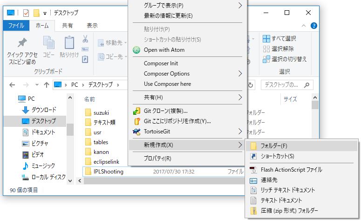The width and height of the screenshot is (361, 222).
Task: Click Use Composer here menu entry
Action: tap(188, 84)
